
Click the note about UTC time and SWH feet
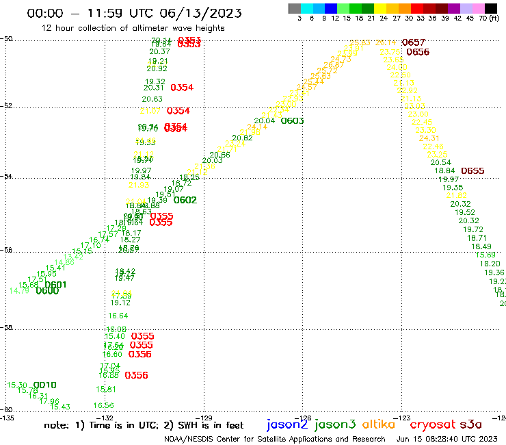144,425
